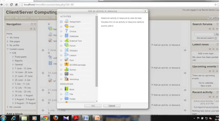The height and width of the screenshot is (121, 220).
Task: Click the Database activity icon
Action: 66,36
